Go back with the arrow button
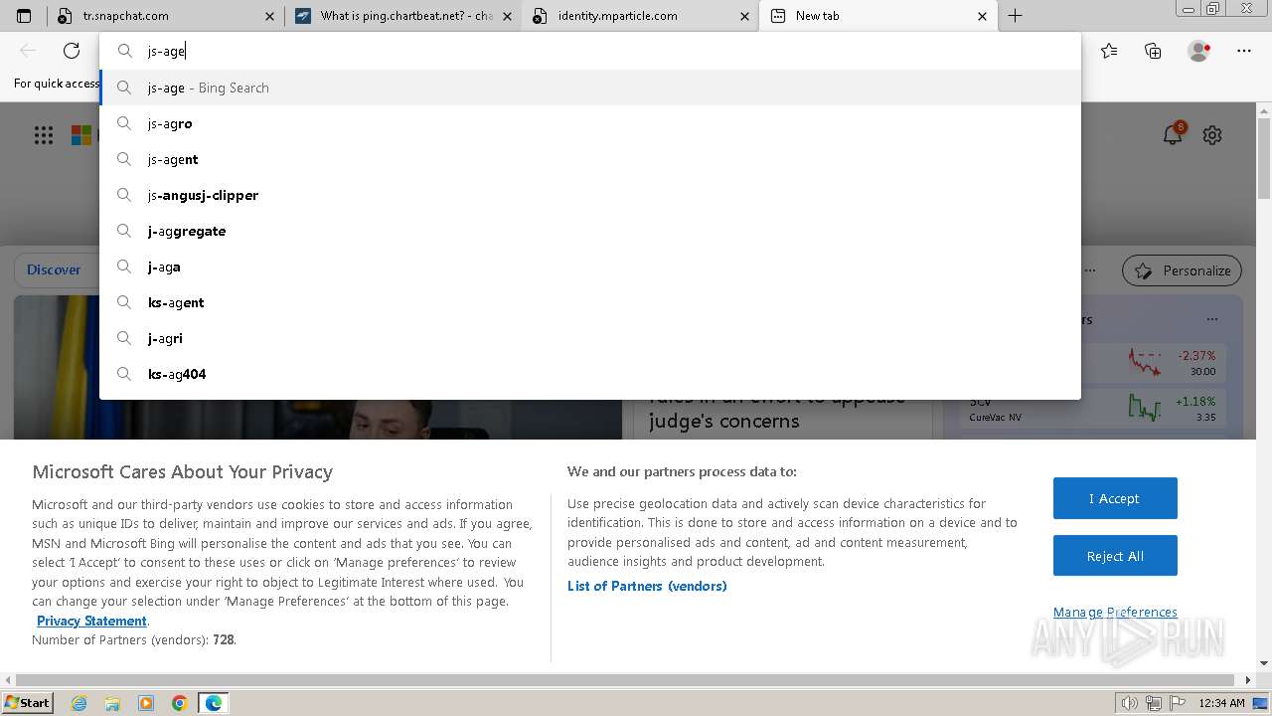 point(28,51)
